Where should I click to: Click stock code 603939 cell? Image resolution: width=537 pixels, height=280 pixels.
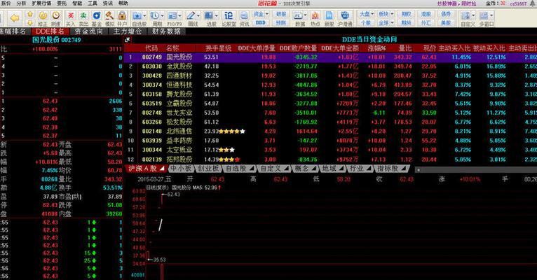(x=152, y=141)
